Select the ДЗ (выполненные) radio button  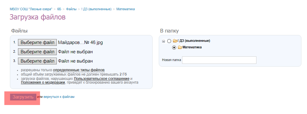[x=169, y=41]
